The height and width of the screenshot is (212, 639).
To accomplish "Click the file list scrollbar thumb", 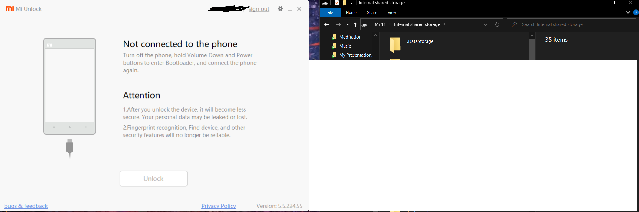I will [x=532, y=49].
